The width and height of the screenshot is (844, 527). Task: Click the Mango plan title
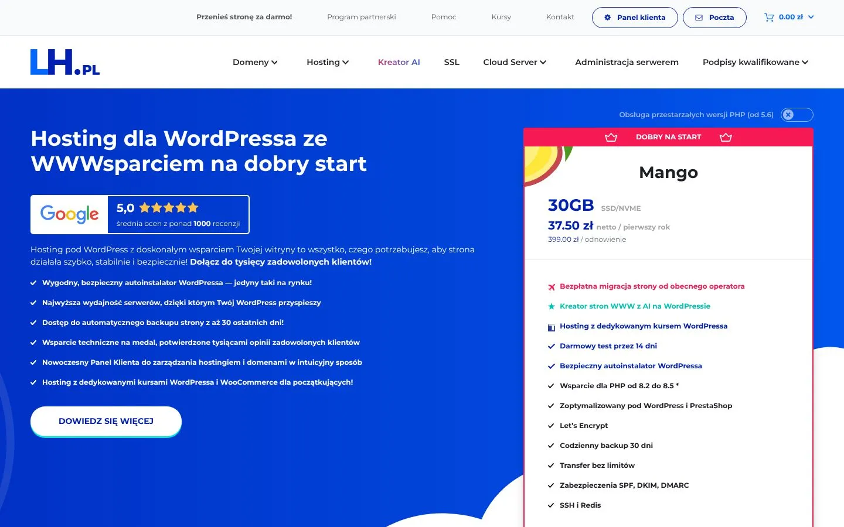pyautogui.click(x=668, y=173)
